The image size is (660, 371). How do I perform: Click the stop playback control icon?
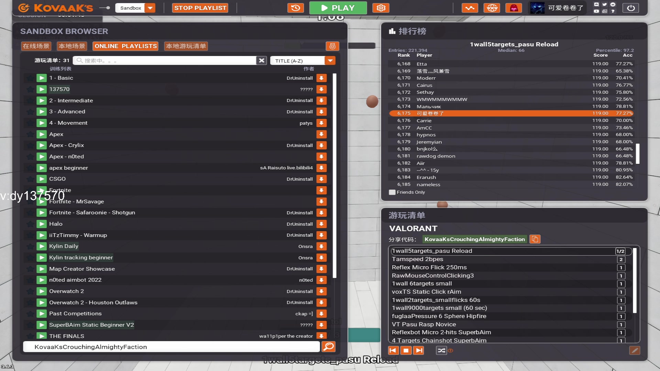406,350
